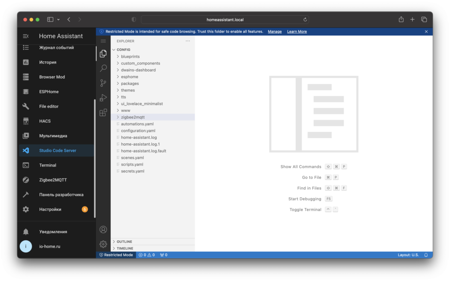Click the Панель разработчика hammer icon
Viewport: 450px width, 281px height.
pyautogui.click(x=26, y=195)
